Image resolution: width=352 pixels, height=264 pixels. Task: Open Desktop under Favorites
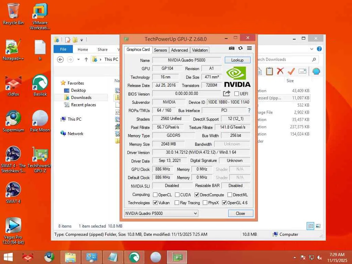coord(78,90)
